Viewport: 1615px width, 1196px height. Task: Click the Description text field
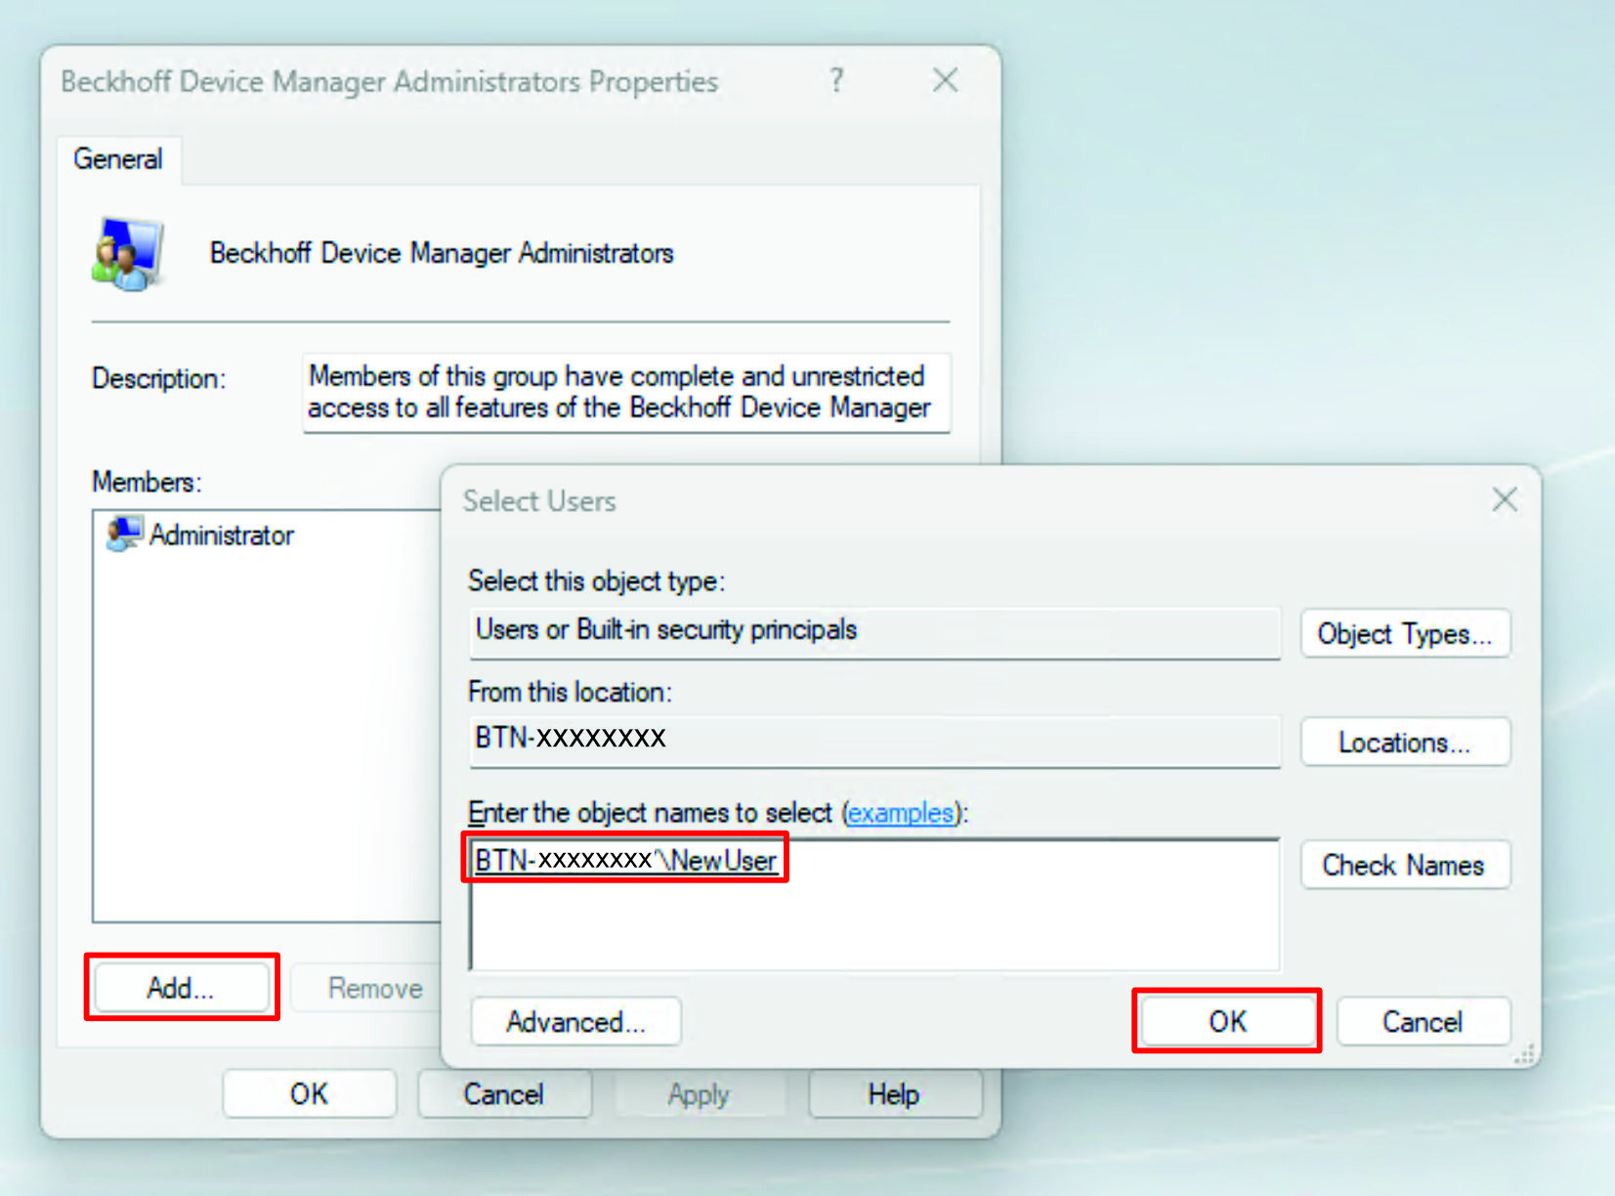pyautogui.click(x=626, y=392)
